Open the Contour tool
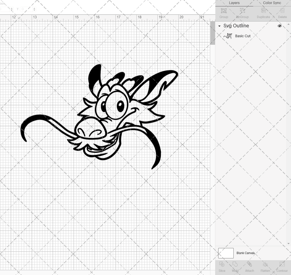 click(282, 266)
